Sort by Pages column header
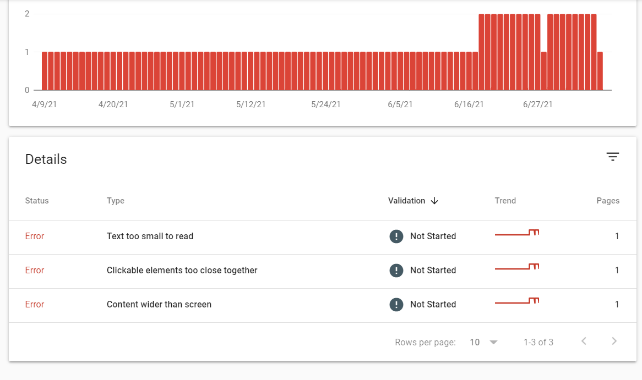642x380 pixels. (x=608, y=201)
